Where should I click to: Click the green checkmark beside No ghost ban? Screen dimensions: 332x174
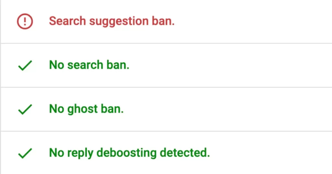click(25, 110)
